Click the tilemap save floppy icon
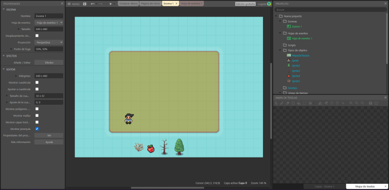This screenshot has width=389, height=190. [371, 103]
